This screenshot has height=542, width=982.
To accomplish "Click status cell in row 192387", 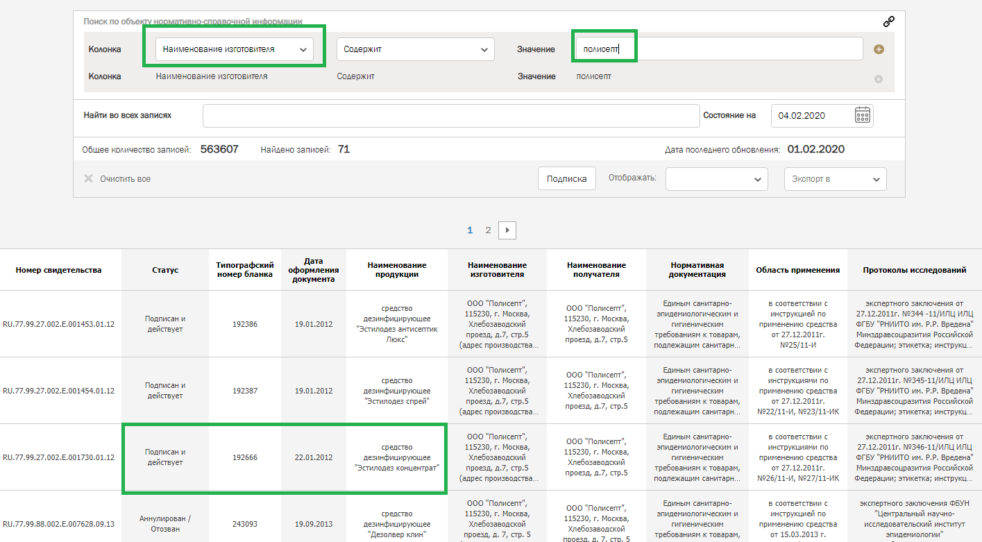I will point(165,391).
